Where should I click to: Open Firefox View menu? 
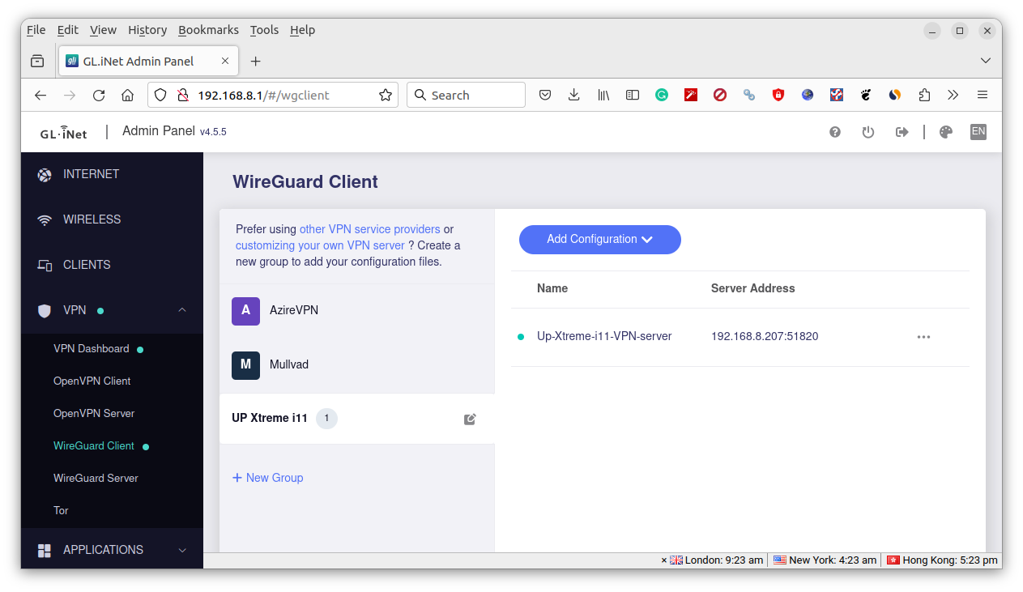click(103, 30)
